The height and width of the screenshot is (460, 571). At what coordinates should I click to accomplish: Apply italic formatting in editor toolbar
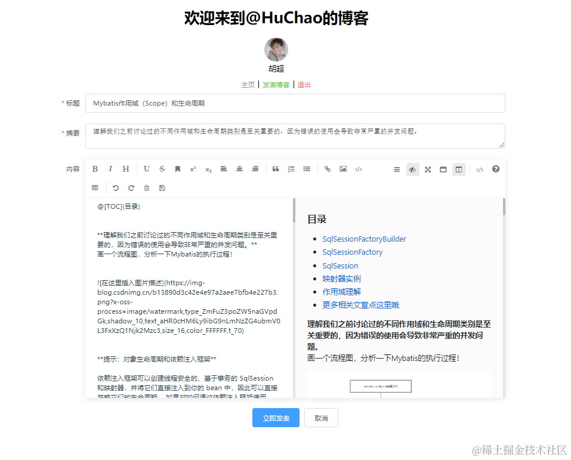(x=110, y=169)
